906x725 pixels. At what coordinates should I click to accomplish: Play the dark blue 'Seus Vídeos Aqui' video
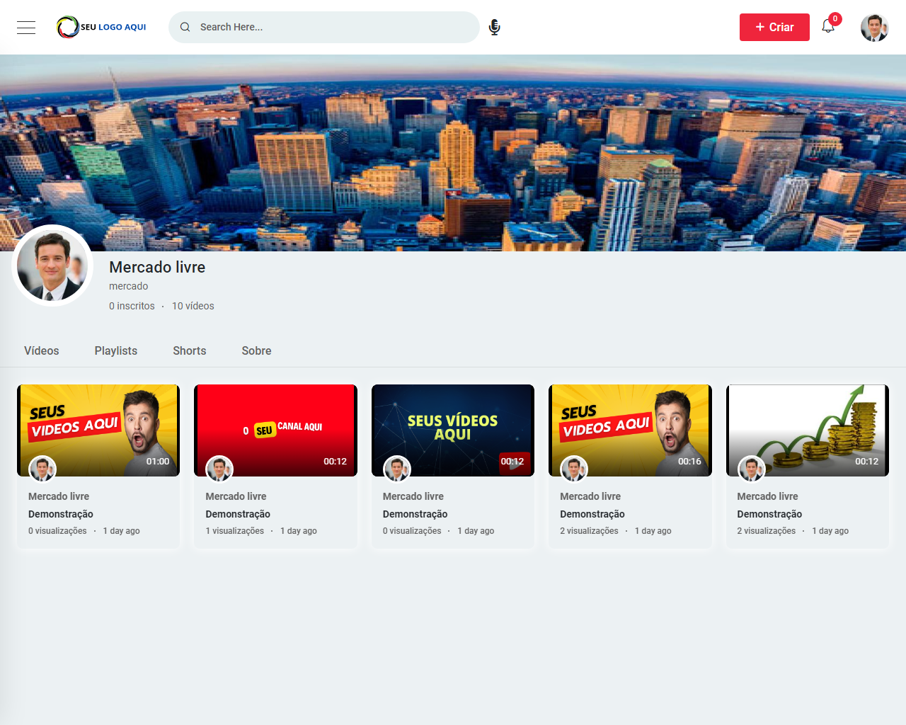coord(453,425)
